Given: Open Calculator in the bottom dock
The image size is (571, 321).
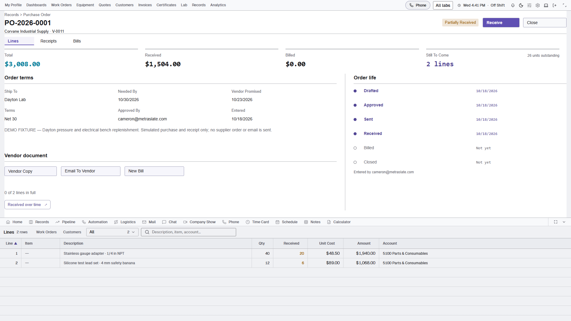Looking at the screenshot, I should [339, 222].
